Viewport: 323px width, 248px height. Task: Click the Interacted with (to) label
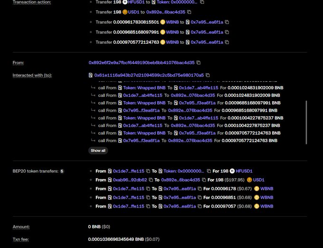(x=32, y=76)
